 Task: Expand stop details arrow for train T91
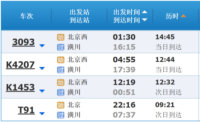(42, 113)
